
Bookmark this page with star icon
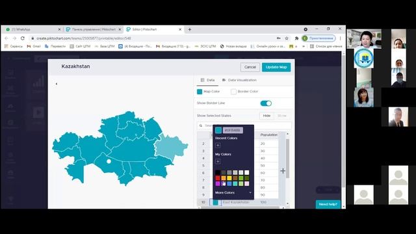point(287,38)
